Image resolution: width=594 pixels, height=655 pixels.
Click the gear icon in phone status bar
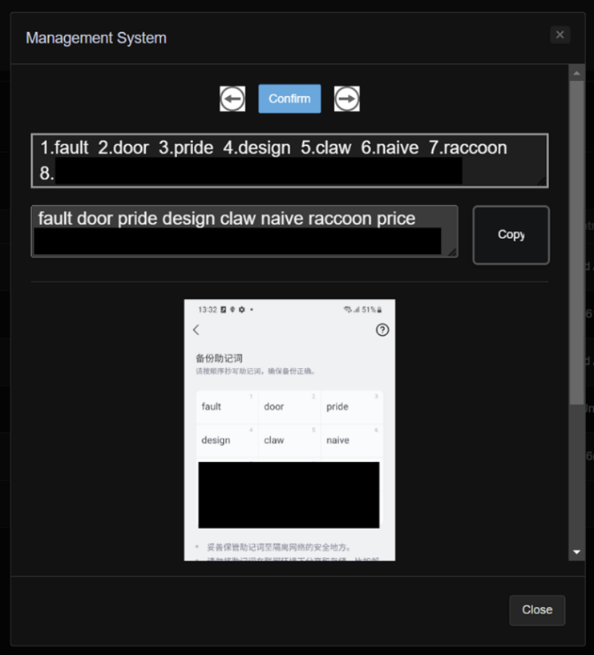tap(241, 309)
